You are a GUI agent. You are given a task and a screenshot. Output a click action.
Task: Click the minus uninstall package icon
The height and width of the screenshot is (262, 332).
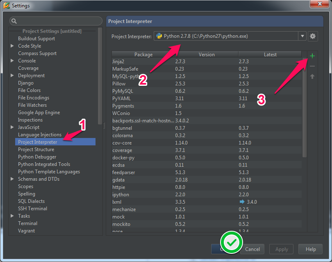click(x=312, y=66)
